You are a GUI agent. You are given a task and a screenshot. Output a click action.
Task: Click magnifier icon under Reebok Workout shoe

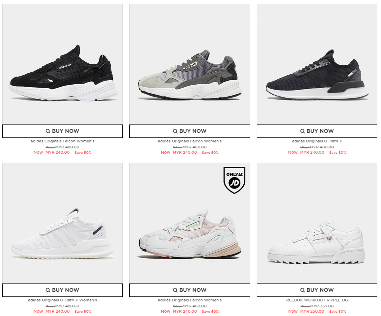coord(303,290)
